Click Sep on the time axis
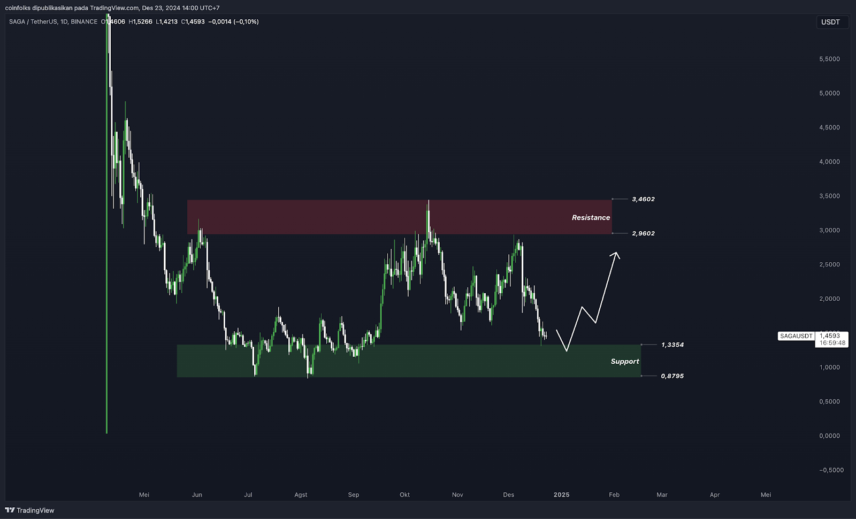This screenshot has width=856, height=519. [x=354, y=495]
